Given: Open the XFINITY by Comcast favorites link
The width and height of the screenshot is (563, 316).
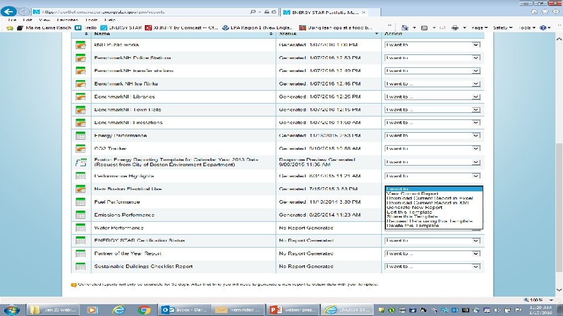Looking at the screenshot, I should coord(182,28).
